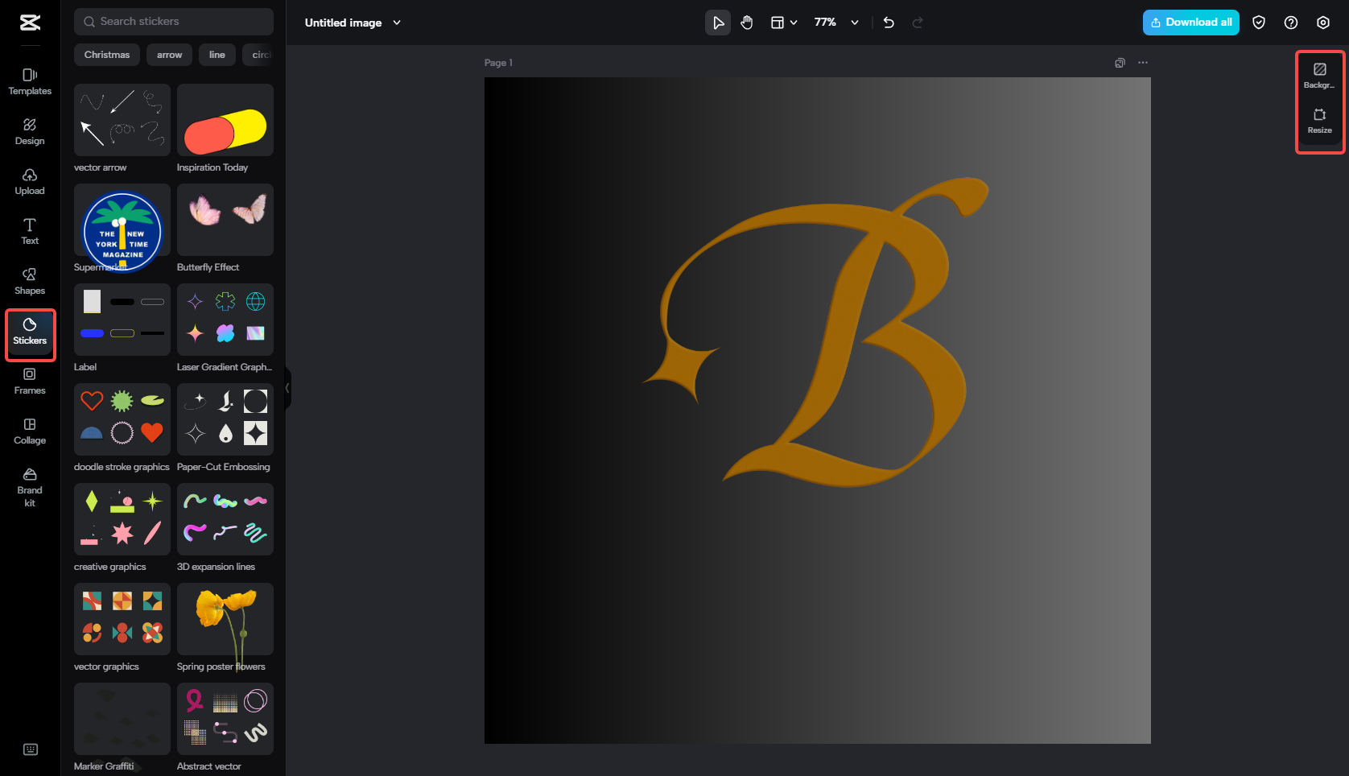
Task: Open the Design sidebar panel
Action: [x=29, y=131]
